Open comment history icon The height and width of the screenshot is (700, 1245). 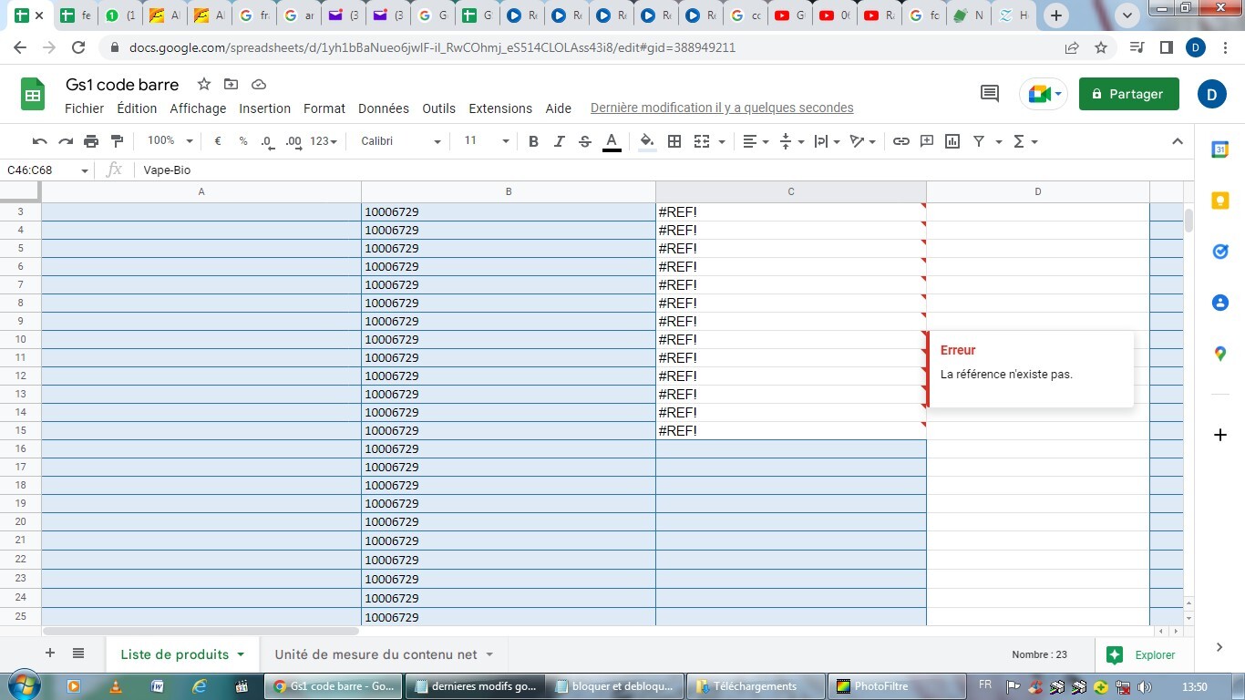click(x=989, y=94)
